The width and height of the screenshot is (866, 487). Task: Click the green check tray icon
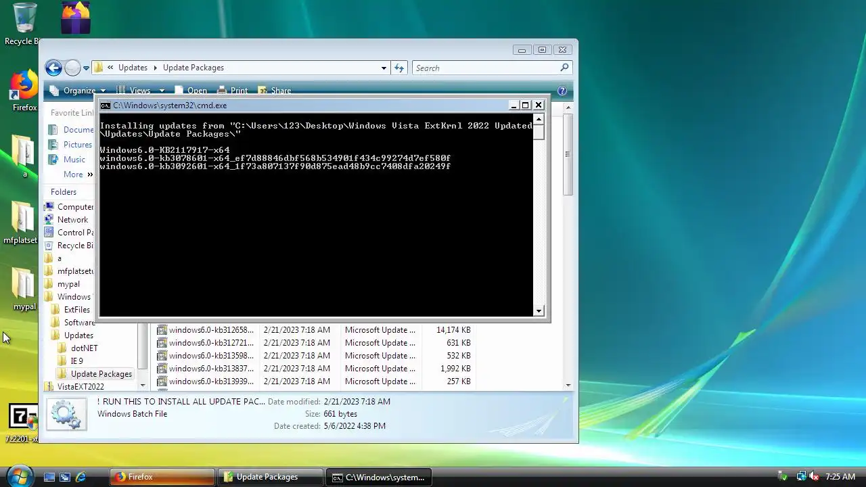tap(783, 477)
